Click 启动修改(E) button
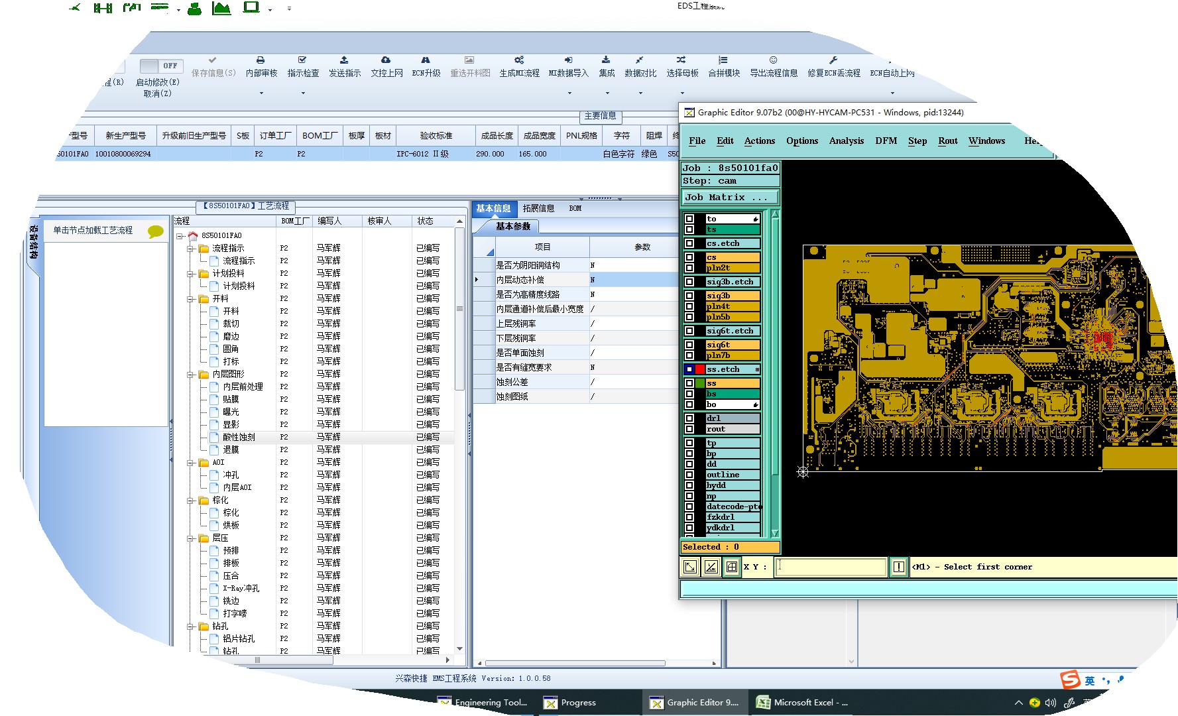 (x=157, y=82)
